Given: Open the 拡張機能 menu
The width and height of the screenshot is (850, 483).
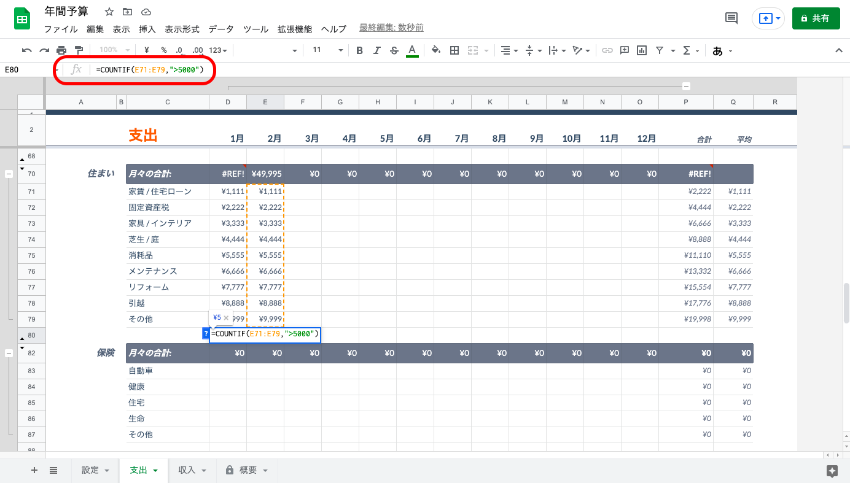Looking at the screenshot, I should [x=295, y=29].
